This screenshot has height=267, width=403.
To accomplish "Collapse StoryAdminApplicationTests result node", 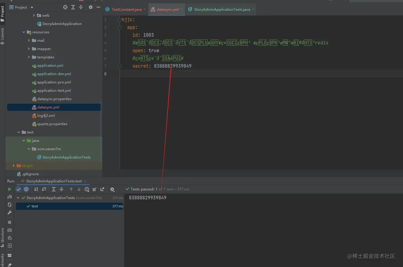I will [18, 198].
